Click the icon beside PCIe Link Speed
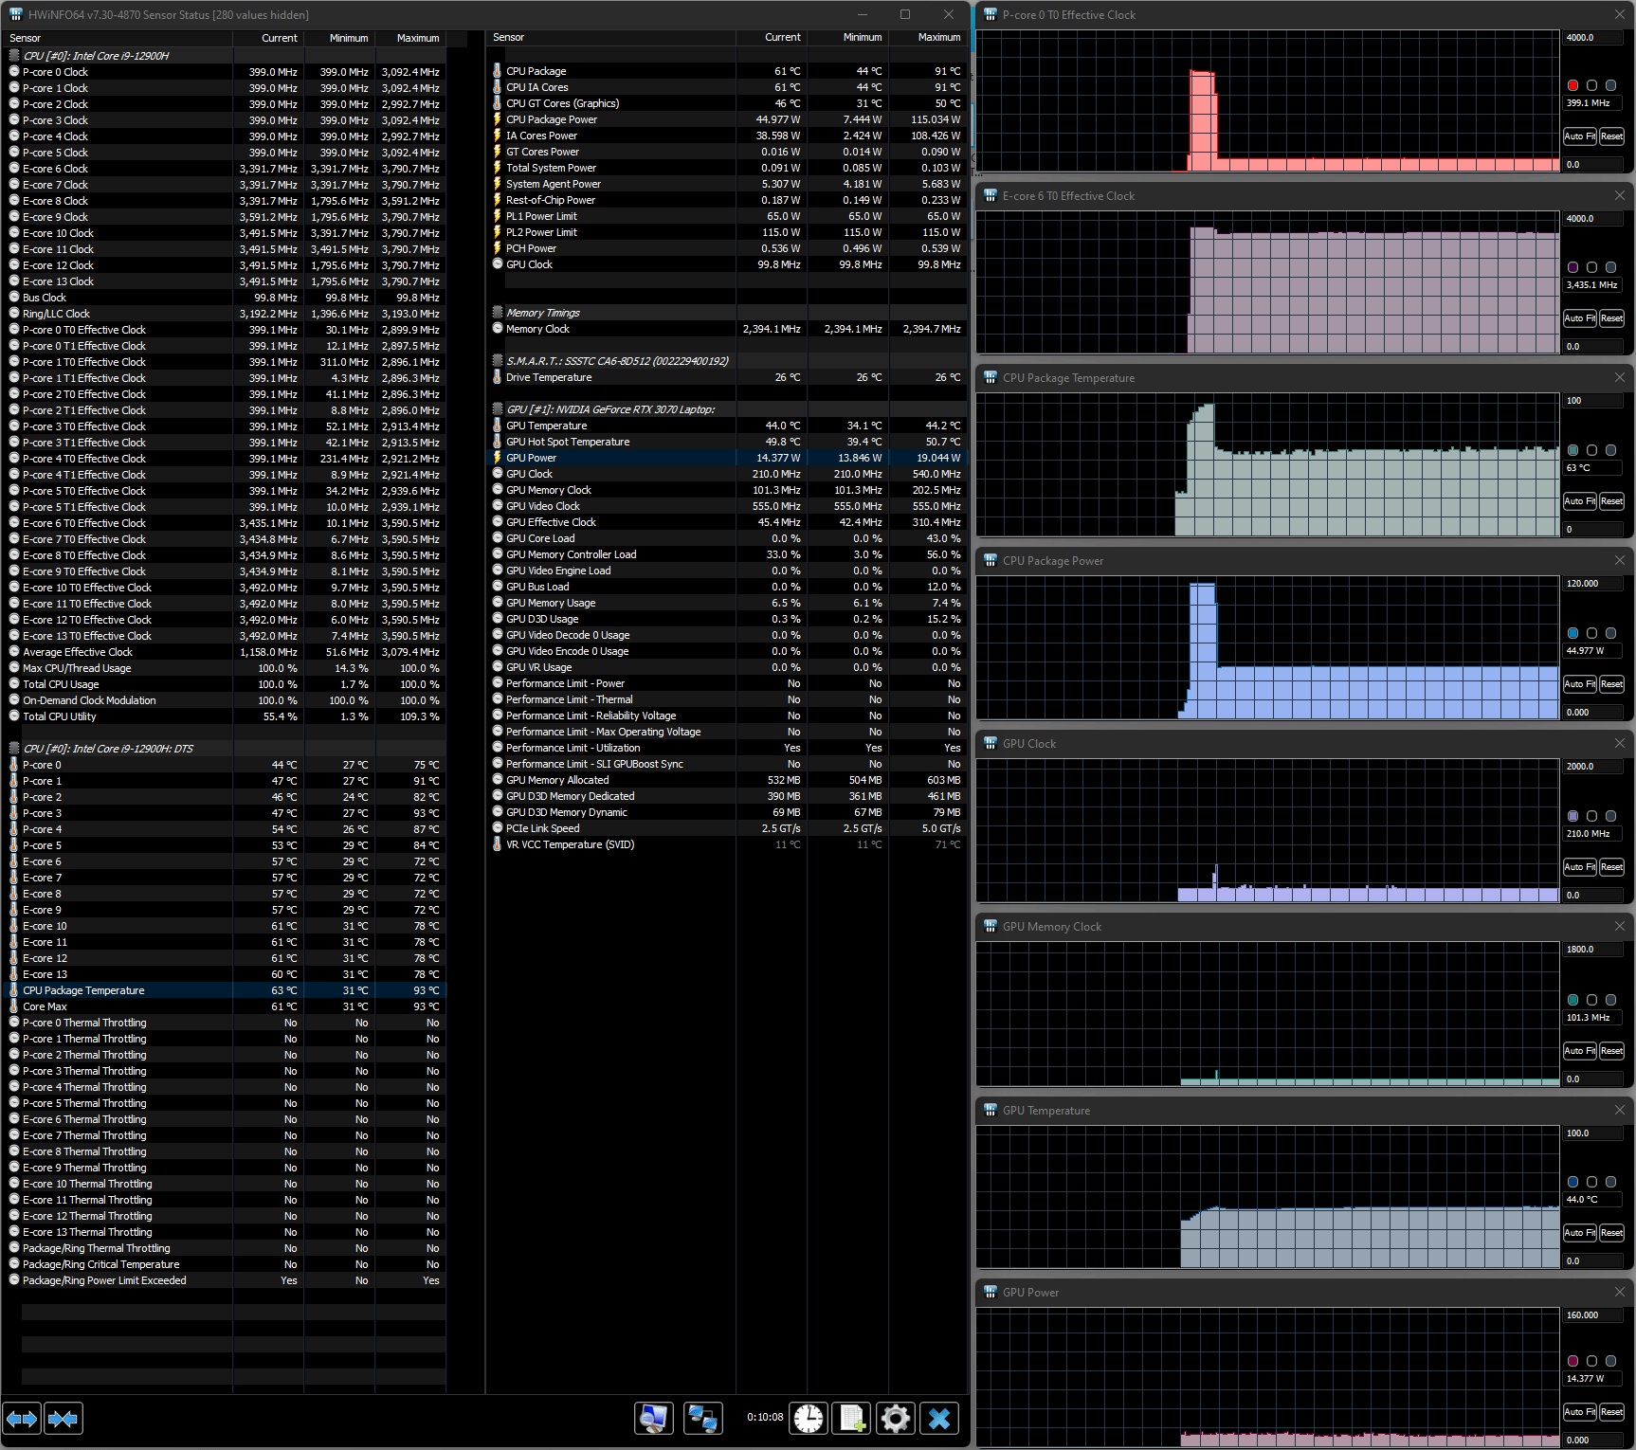Viewport: 1636px width, 1450px height. point(498,828)
